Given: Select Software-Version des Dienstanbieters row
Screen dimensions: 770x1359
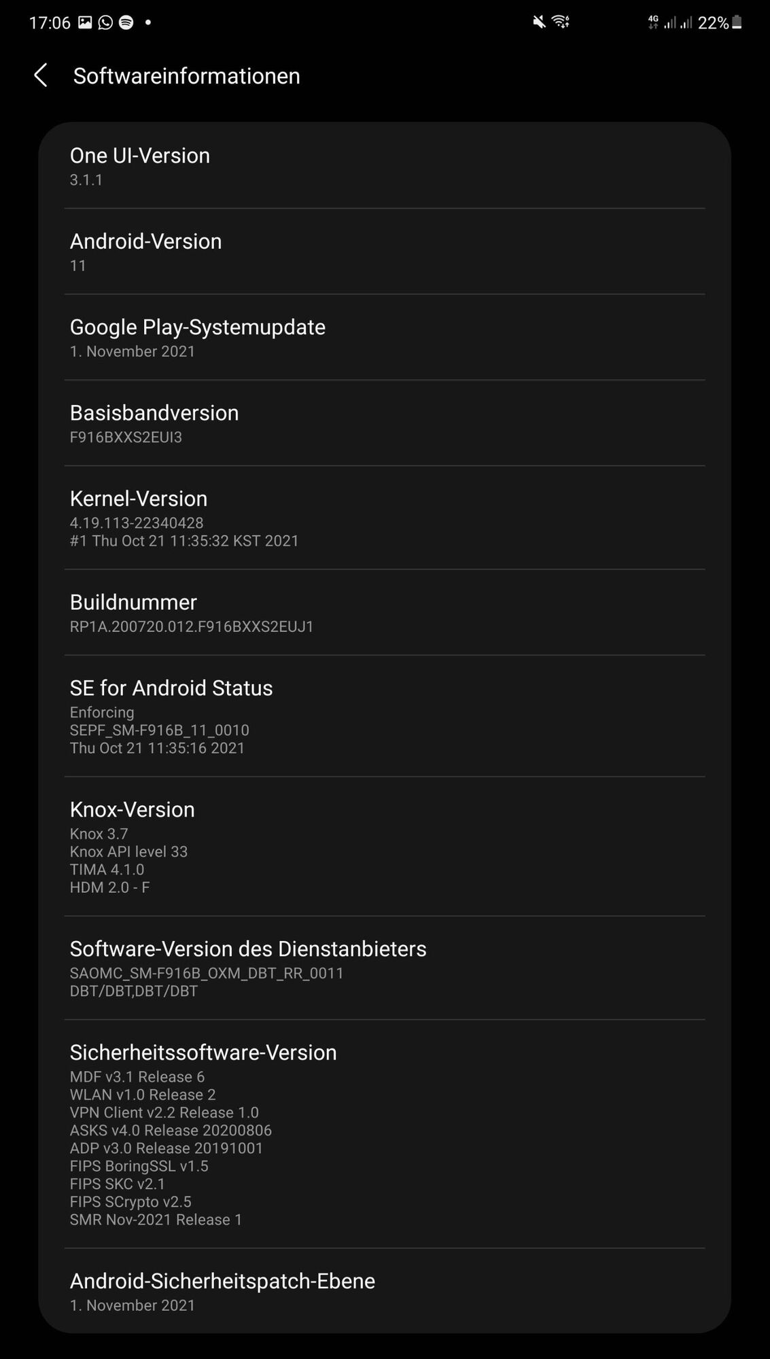Looking at the screenshot, I should point(384,968).
